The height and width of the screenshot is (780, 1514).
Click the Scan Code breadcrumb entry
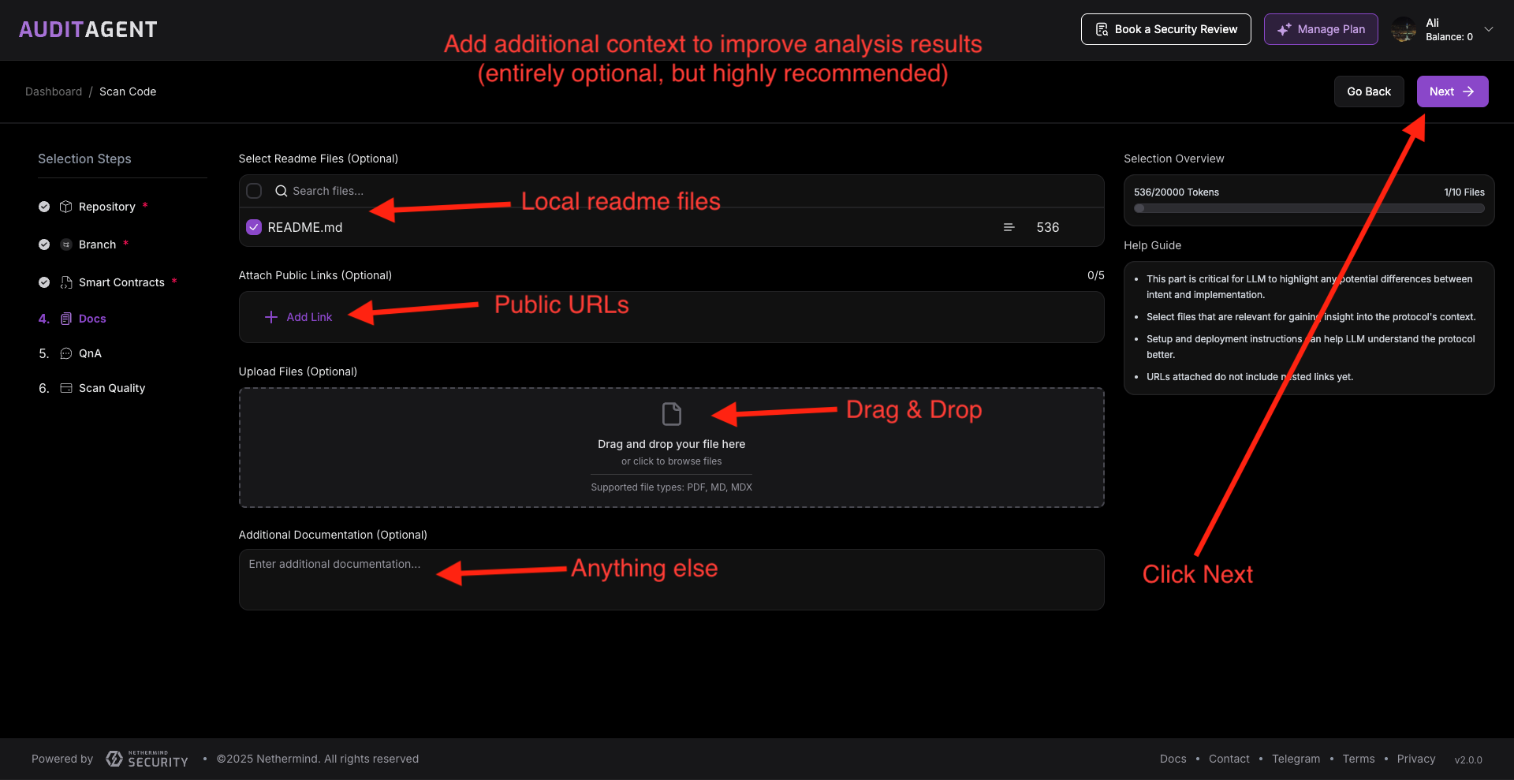pyautogui.click(x=128, y=91)
